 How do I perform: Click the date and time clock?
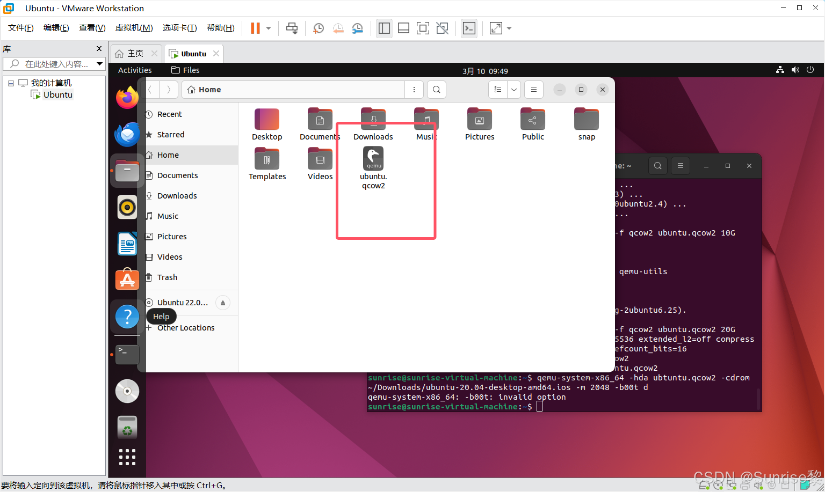pyautogui.click(x=485, y=71)
